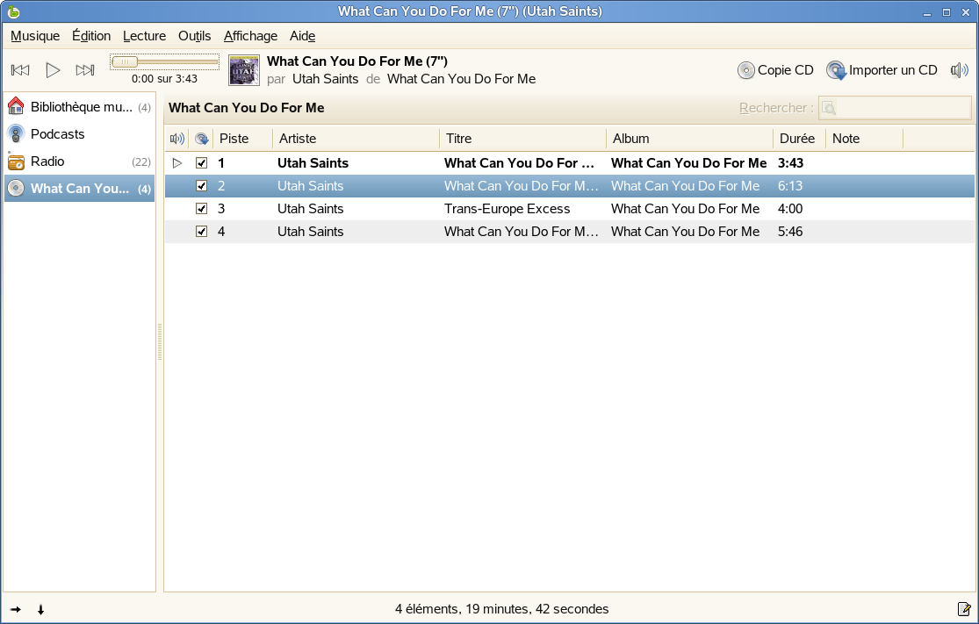Uncheck the checkbox for track 2
979x624 pixels.
tap(201, 186)
